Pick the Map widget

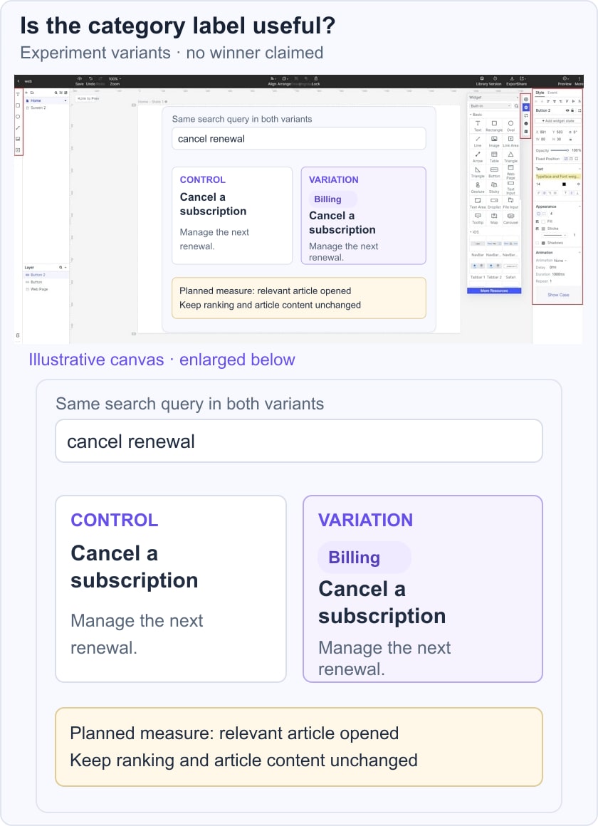click(x=494, y=218)
